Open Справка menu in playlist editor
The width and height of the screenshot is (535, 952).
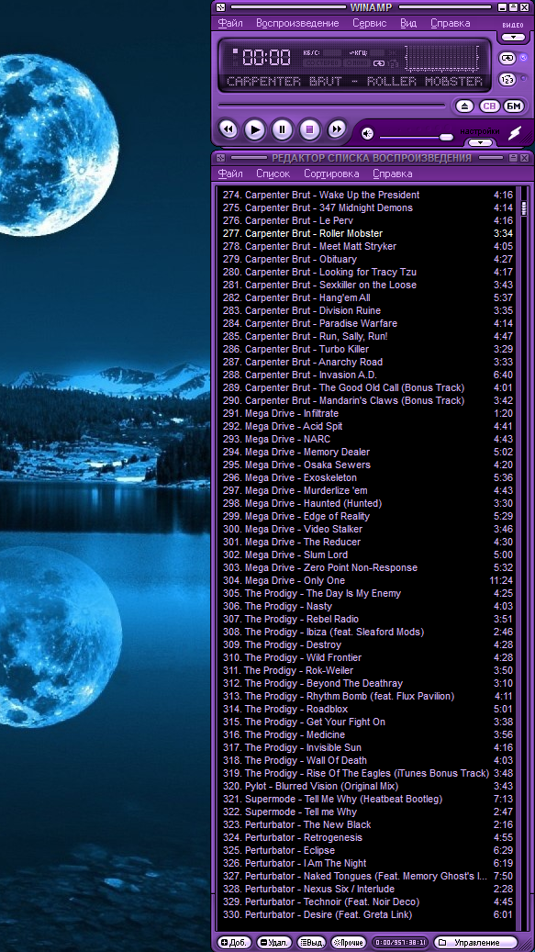(x=393, y=174)
